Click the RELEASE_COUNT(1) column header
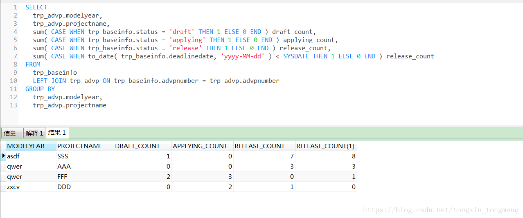The height and width of the screenshot is (218, 523). 326,146
